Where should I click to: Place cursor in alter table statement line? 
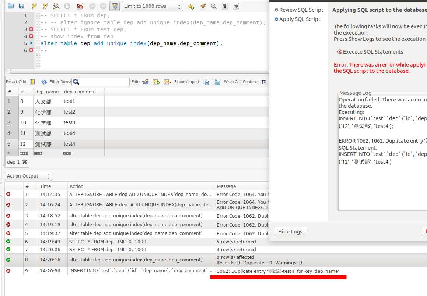click(x=131, y=43)
